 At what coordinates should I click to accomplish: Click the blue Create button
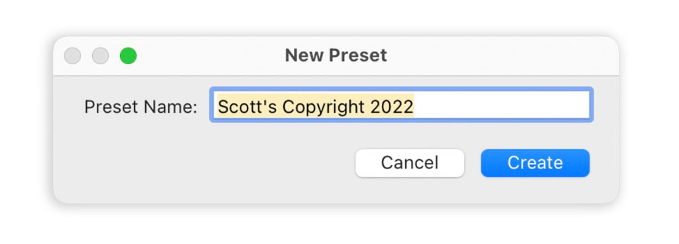pos(535,163)
